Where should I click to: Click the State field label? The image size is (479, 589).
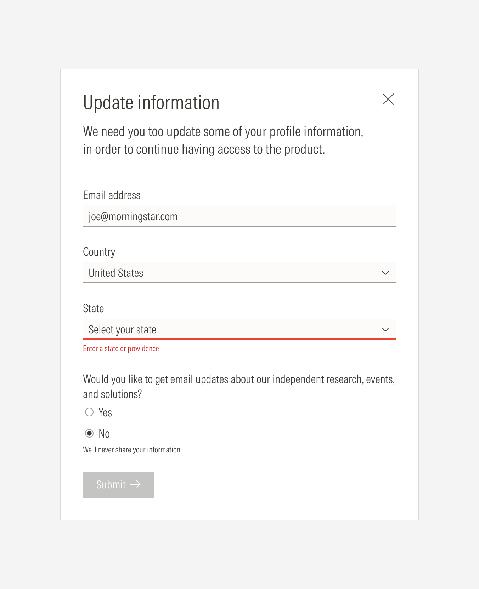tap(94, 308)
